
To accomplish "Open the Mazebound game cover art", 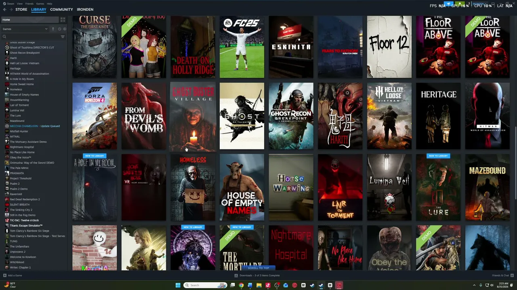I will (488, 187).
